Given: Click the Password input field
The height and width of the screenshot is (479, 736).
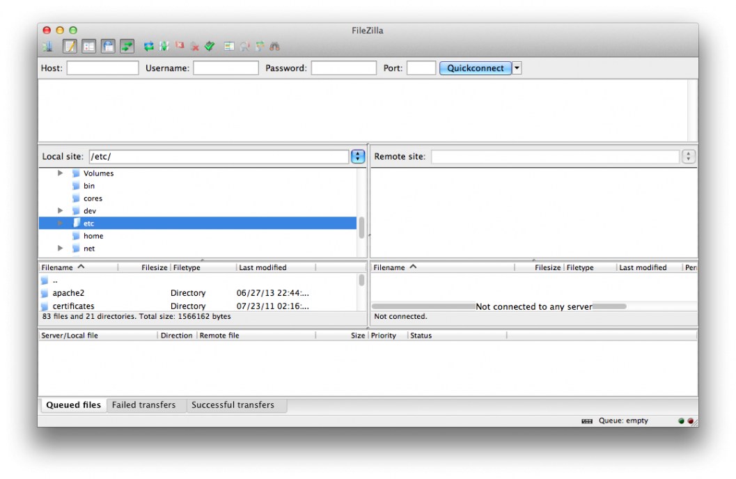Looking at the screenshot, I should (x=343, y=68).
